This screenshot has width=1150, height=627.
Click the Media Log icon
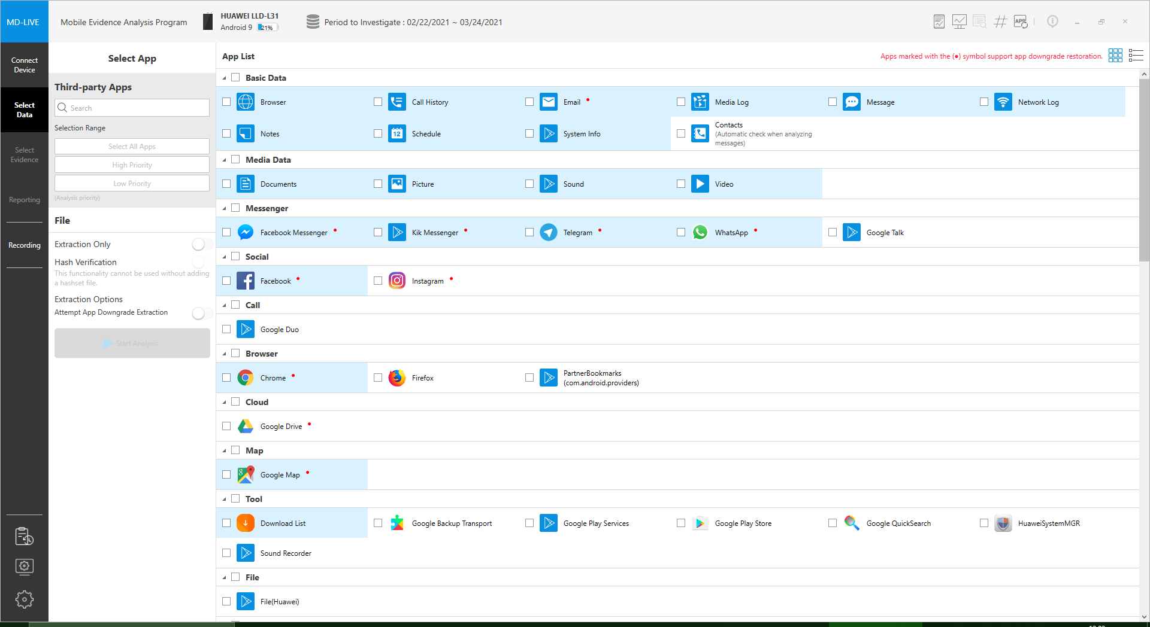[700, 102]
